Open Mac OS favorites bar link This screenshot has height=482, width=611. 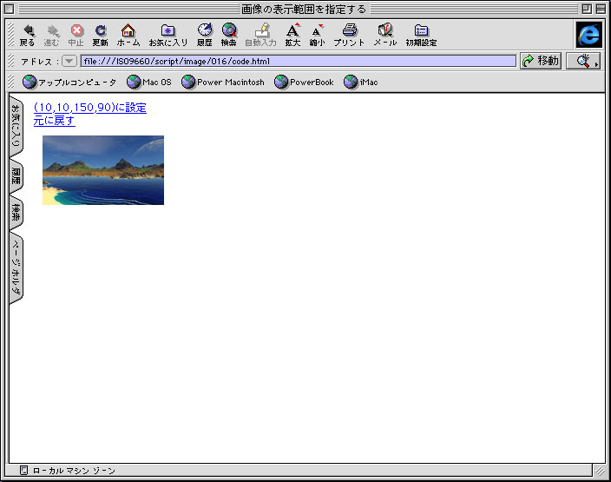[149, 82]
